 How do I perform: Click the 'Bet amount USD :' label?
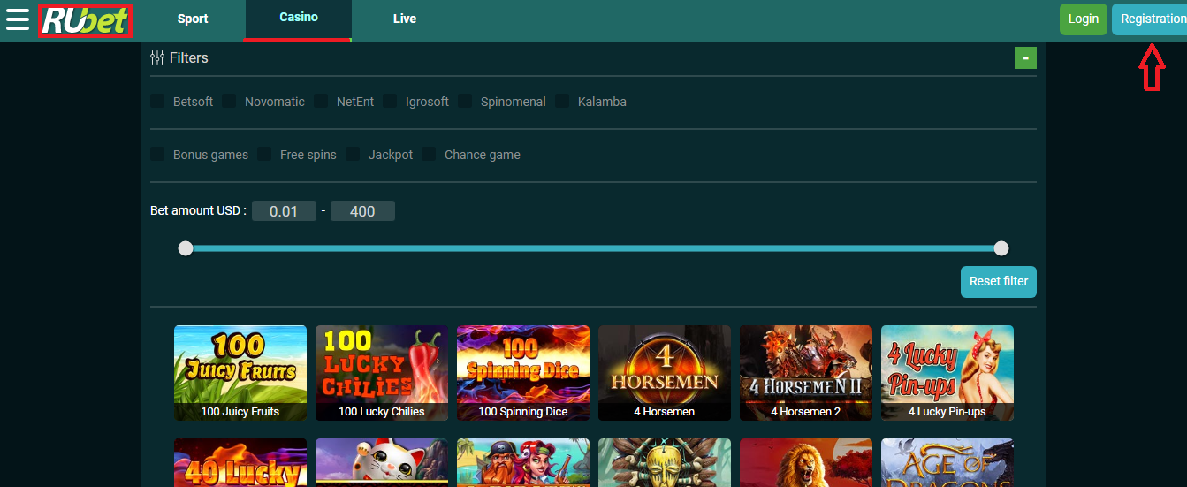pos(199,210)
